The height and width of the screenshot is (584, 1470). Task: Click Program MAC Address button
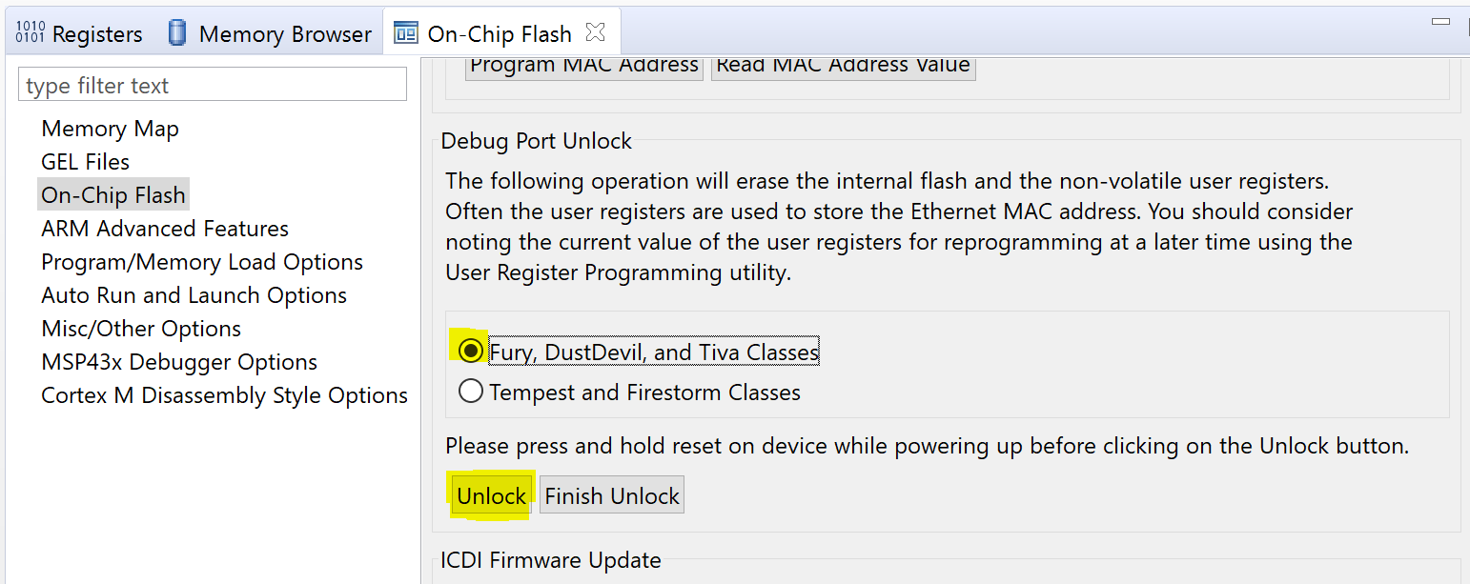[584, 66]
